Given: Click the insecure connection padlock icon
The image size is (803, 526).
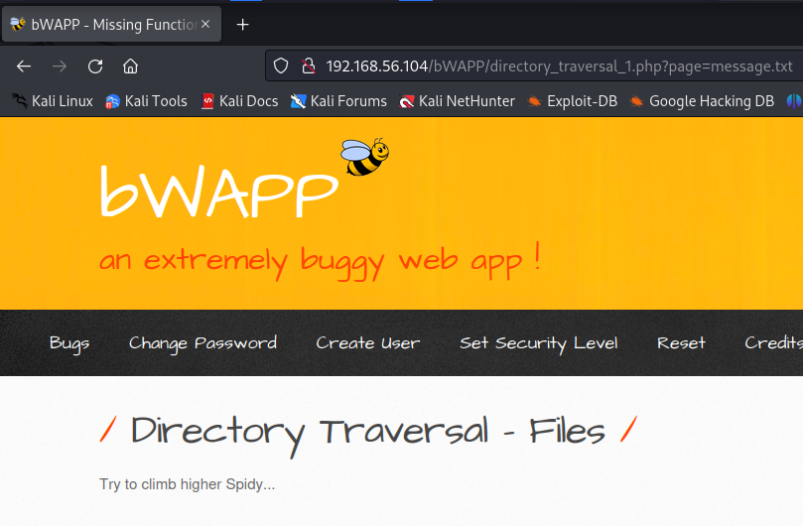Looking at the screenshot, I should tap(309, 66).
